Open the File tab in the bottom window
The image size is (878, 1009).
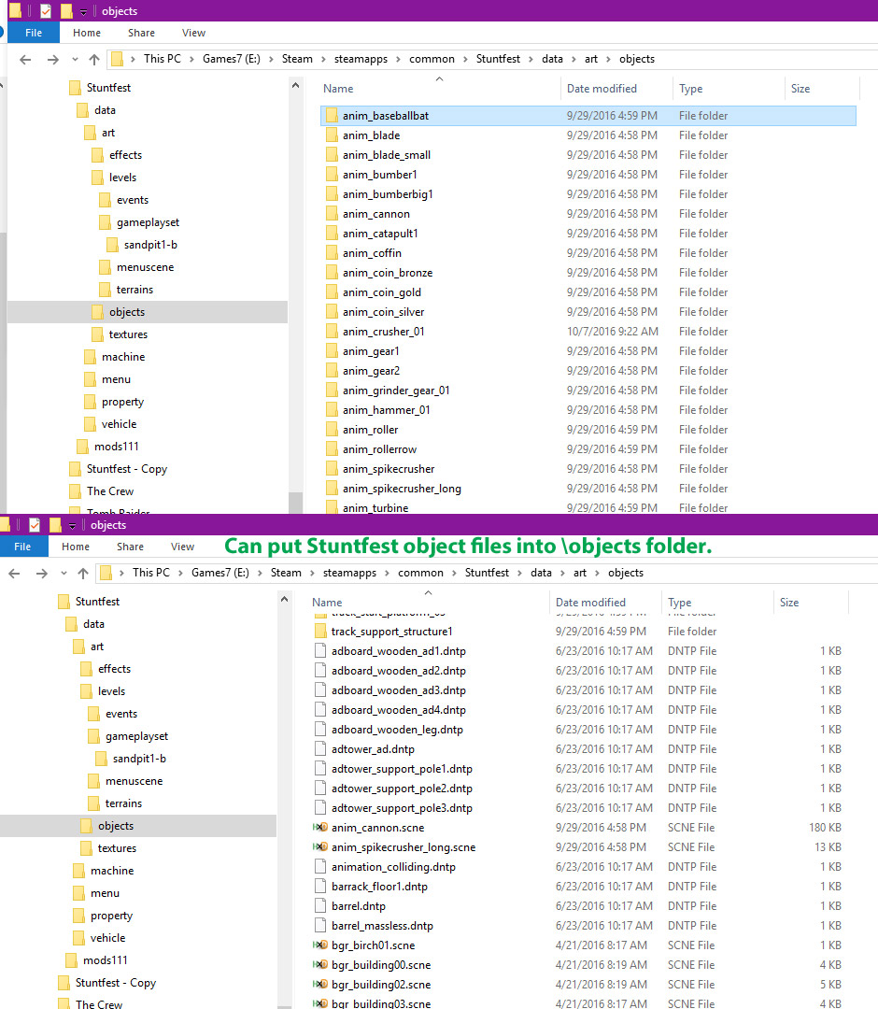coord(22,547)
